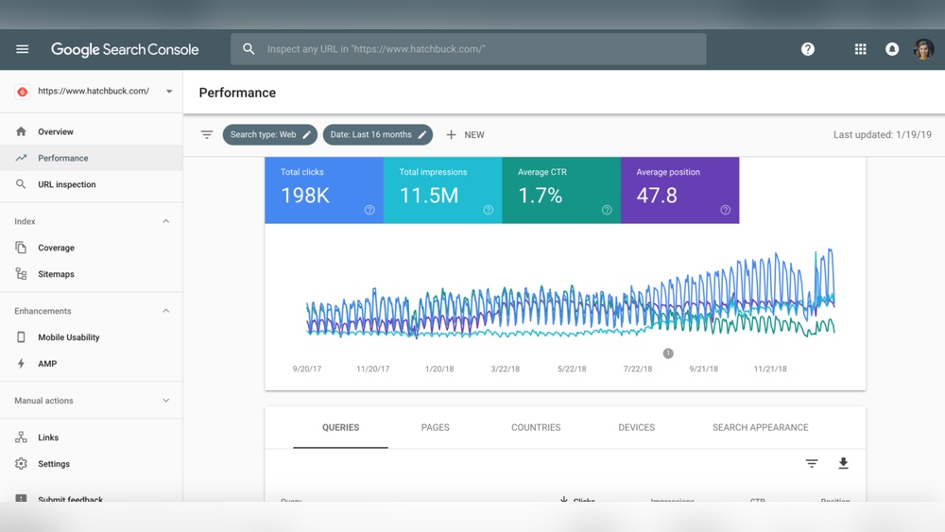Open the property selector dropdown arrow

tap(169, 92)
